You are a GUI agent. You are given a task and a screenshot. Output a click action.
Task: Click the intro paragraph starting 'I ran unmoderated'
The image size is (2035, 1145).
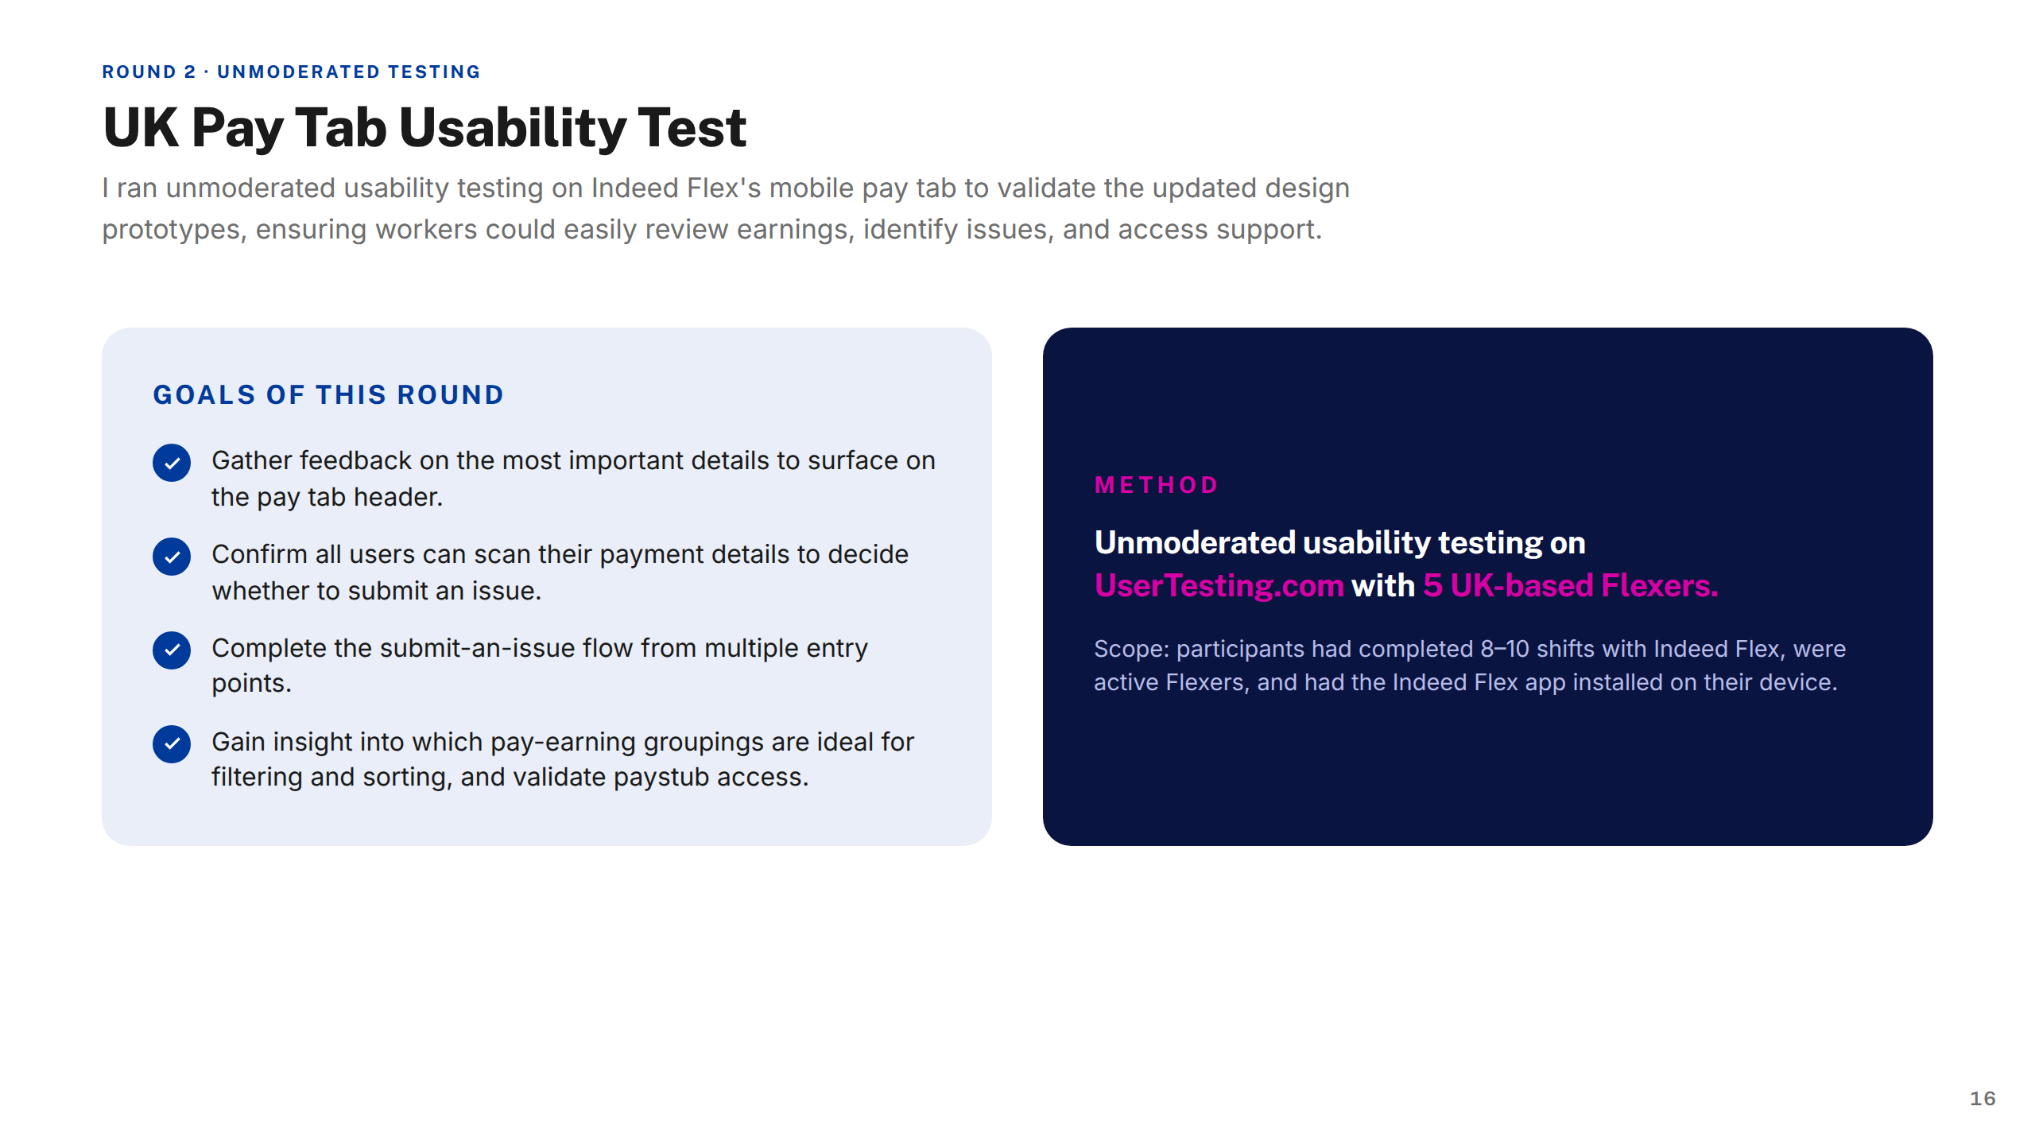[x=726, y=208]
